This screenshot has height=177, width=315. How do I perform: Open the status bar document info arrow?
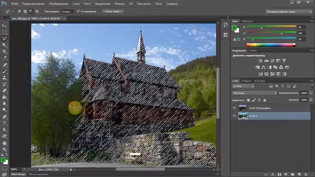71,170
